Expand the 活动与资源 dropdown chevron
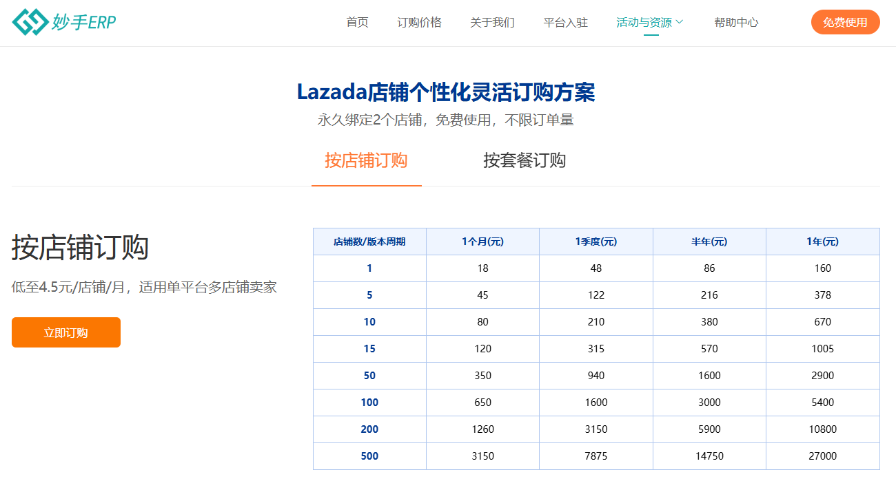The image size is (896, 481). (680, 22)
